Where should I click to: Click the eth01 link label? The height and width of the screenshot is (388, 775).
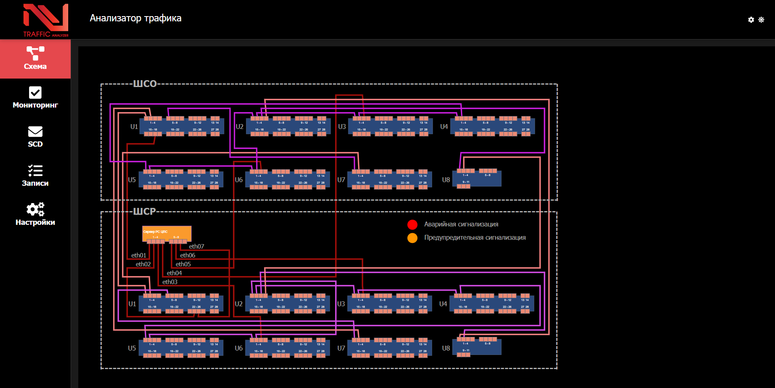[139, 255]
